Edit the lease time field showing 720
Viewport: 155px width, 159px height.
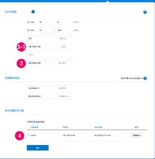tap(49, 39)
